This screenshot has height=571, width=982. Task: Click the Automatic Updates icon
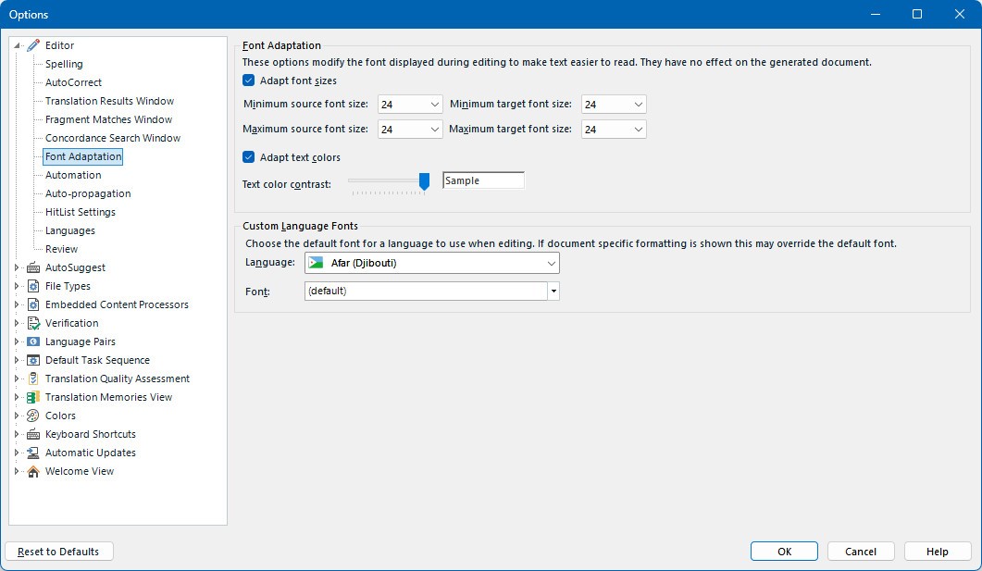point(33,453)
